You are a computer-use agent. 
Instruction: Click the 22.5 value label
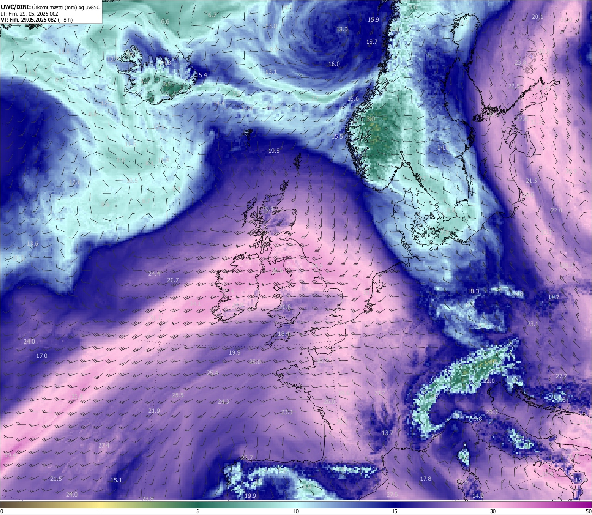[513, 86]
